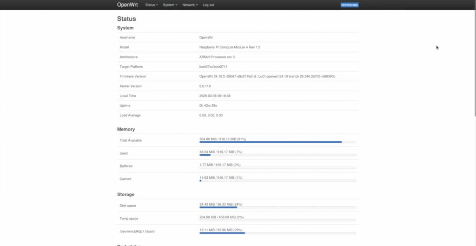Select the local time 2026-03-06 value
Screen dimensions: 476x246
point(215,95)
